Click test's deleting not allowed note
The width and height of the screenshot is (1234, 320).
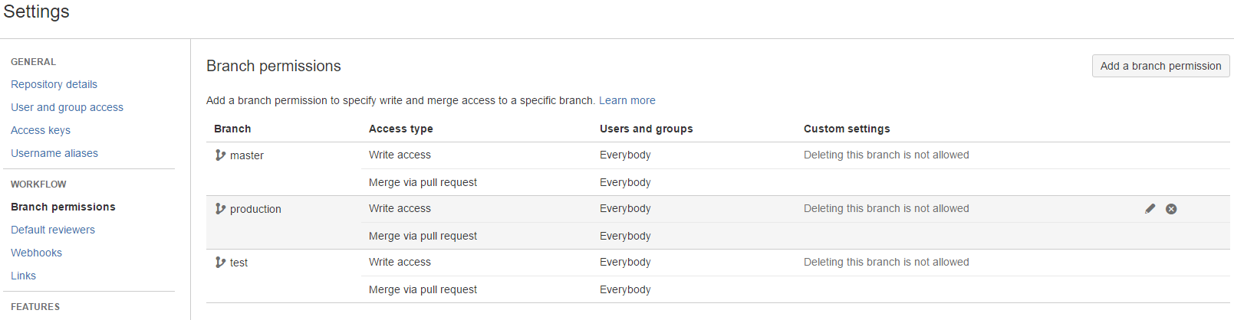point(887,262)
